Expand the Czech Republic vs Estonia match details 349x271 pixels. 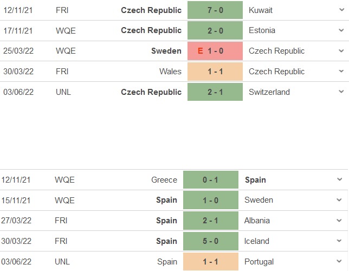pos(340,31)
